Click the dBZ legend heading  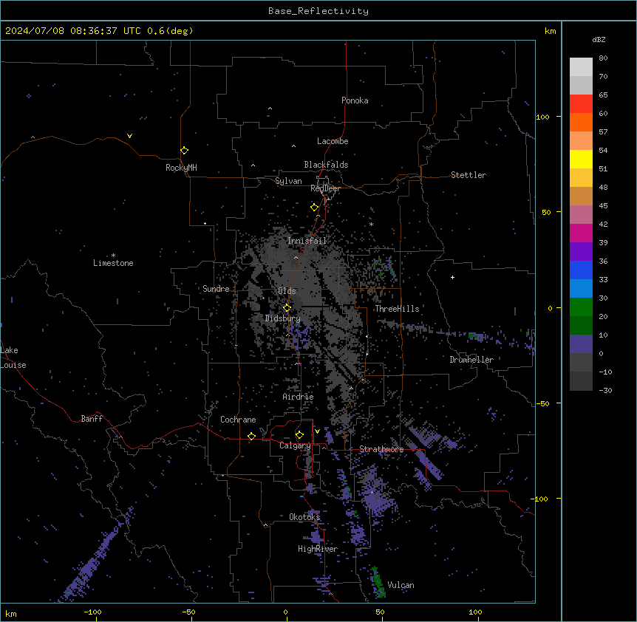[x=599, y=40]
